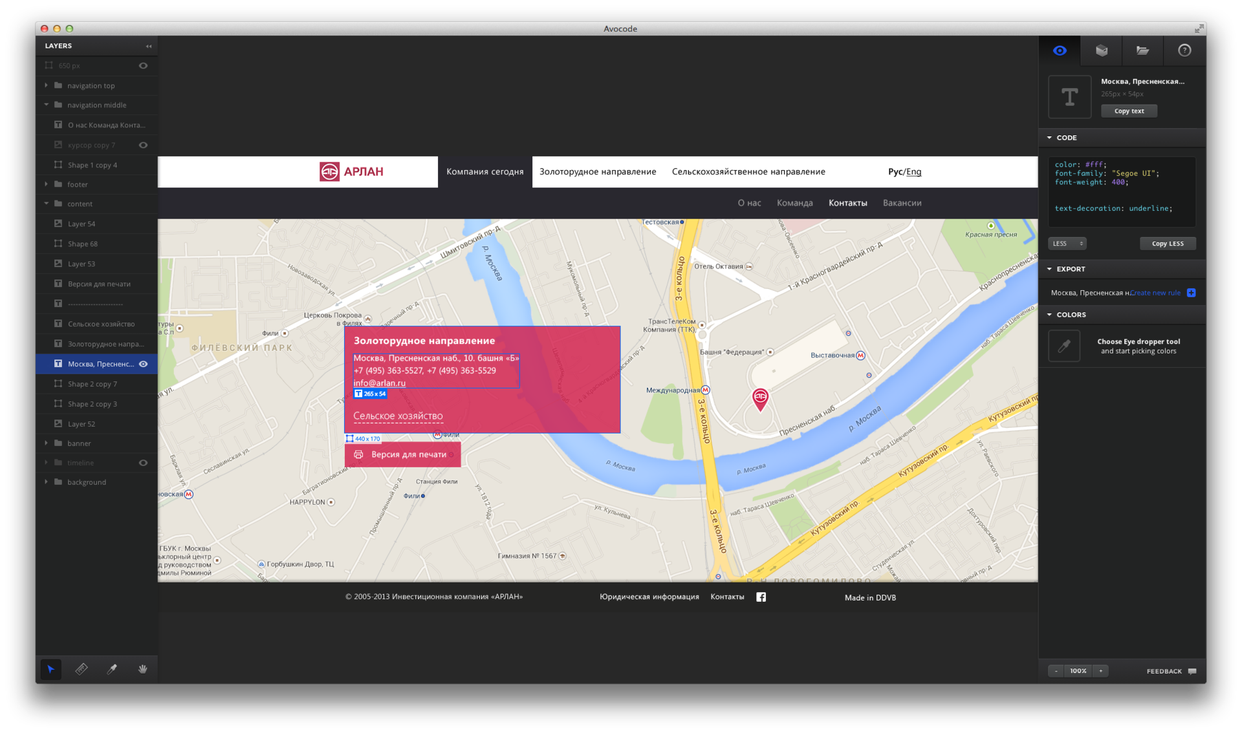Increase zoom with the plus stepper
This screenshot has width=1242, height=733.
[1100, 671]
